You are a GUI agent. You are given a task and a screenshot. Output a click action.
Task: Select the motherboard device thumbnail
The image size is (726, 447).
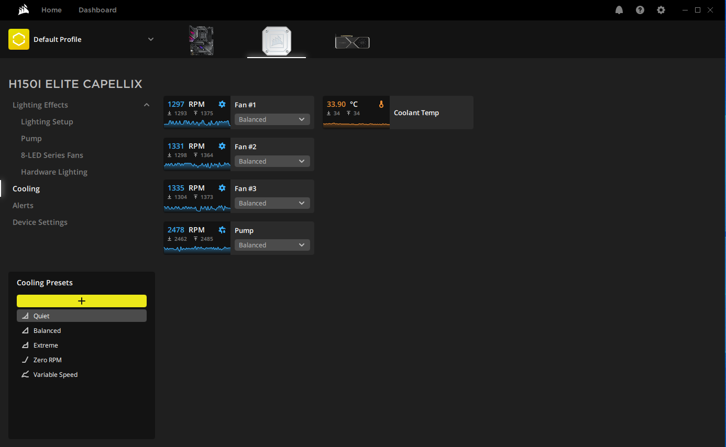click(201, 41)
